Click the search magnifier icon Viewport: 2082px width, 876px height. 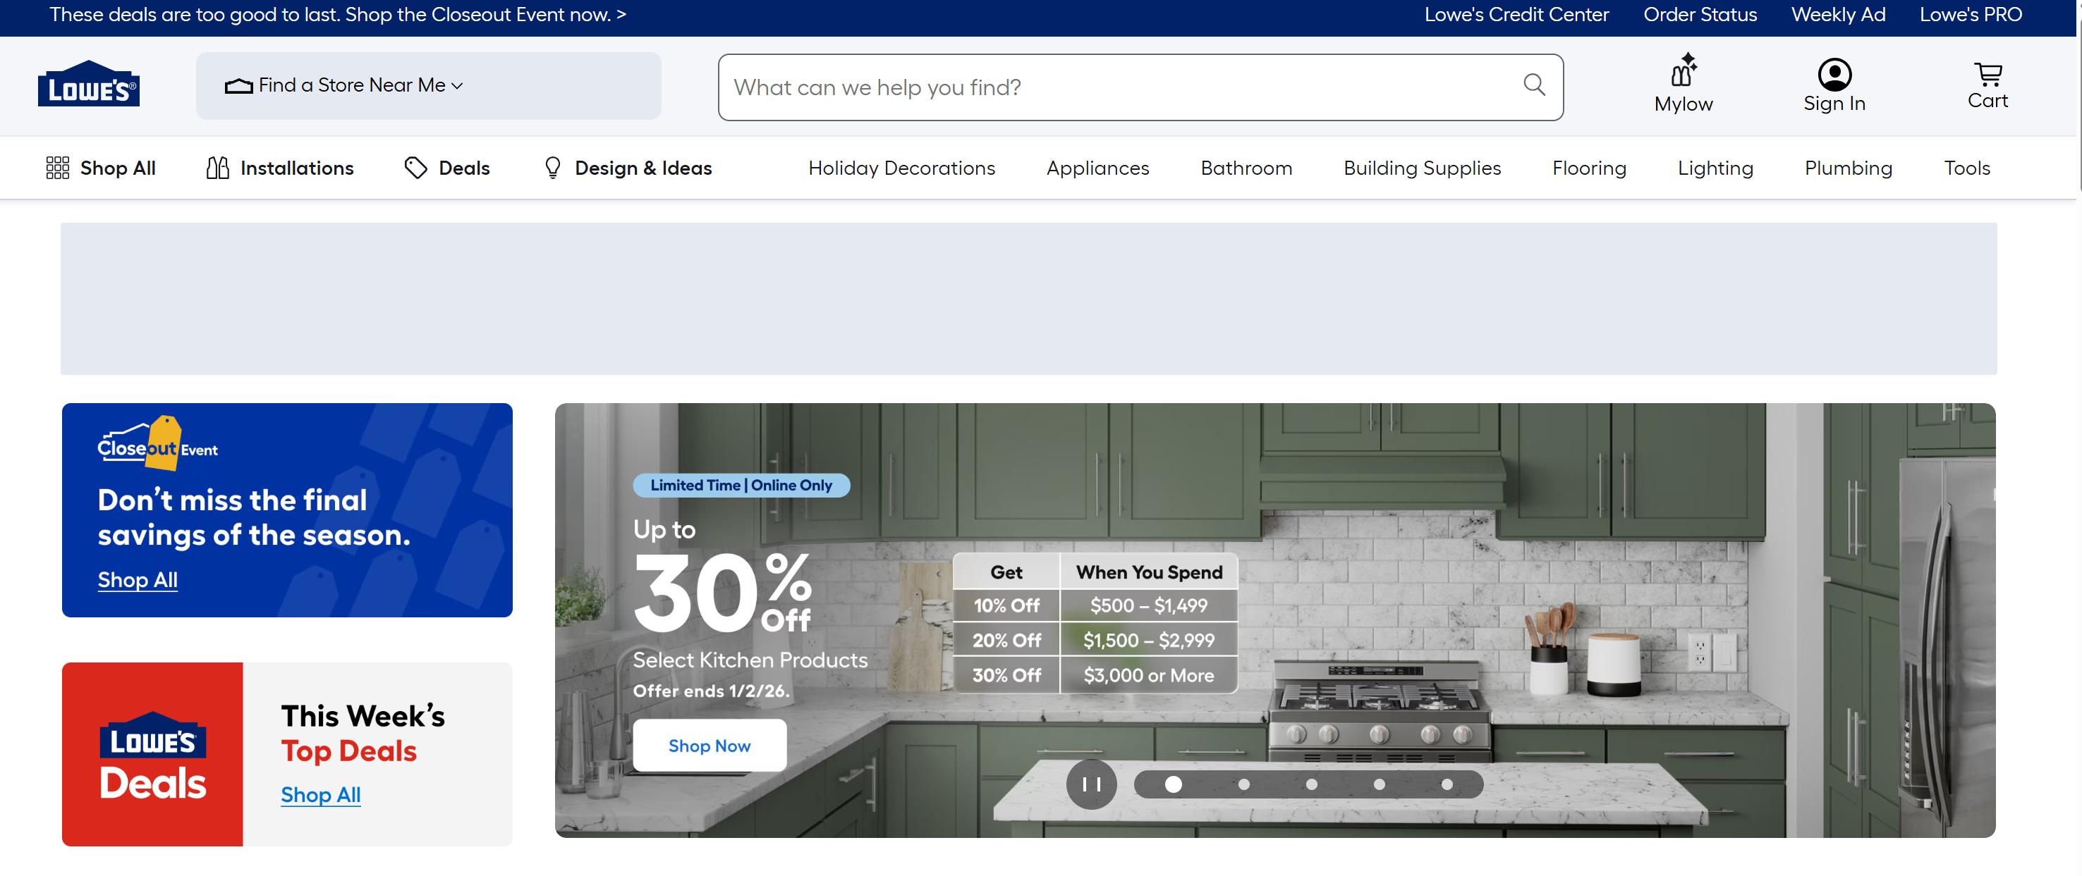tap(1533, 85)
